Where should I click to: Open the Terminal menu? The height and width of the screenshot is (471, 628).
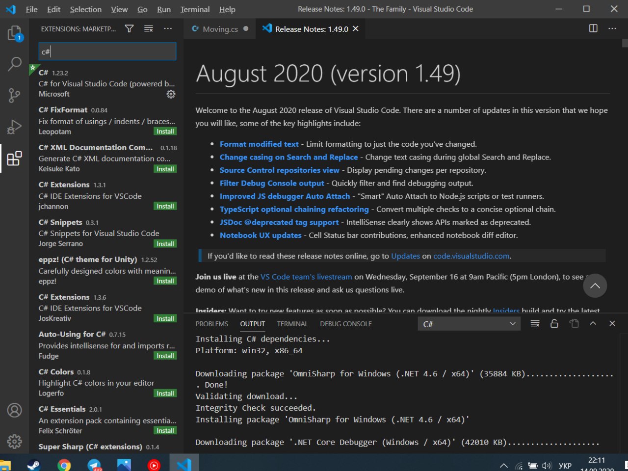(x=195, y=9)
